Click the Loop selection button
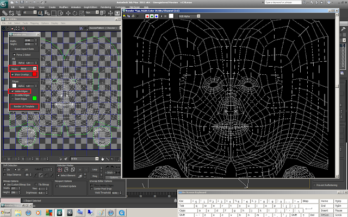The width and height of the screenshot is (348, 217). tap(95, 170)
